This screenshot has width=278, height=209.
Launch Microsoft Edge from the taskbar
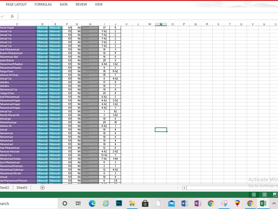pos(92,203)
